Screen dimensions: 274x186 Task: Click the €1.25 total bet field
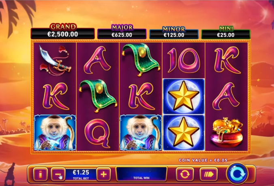(81, 174)
